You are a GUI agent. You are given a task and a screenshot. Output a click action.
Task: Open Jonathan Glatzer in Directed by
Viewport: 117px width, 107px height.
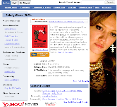(x=50, y=96)
